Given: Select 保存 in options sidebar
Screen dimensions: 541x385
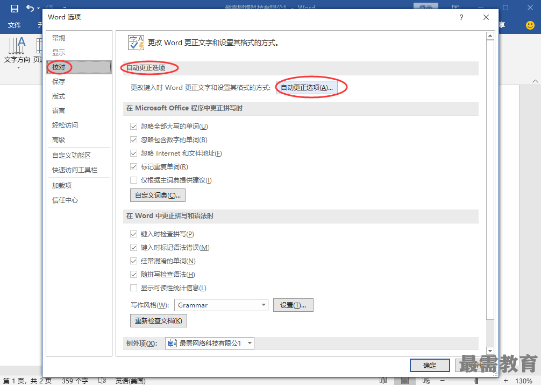Looking at the screenshot, I should 79,81.
